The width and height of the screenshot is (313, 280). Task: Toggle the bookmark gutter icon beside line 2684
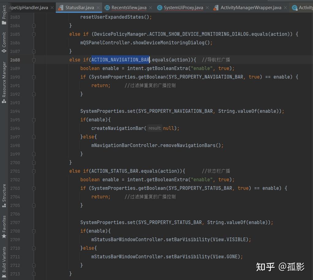tap(34, 26)
